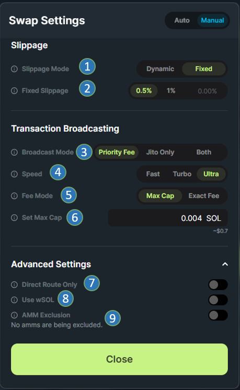
Task: Click the info icon beside Speed
Action: [x=15, y=174]
